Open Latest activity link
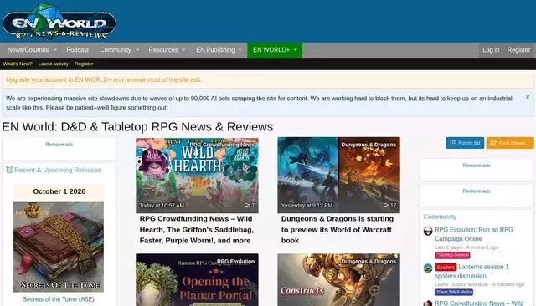 coord(54,64)
